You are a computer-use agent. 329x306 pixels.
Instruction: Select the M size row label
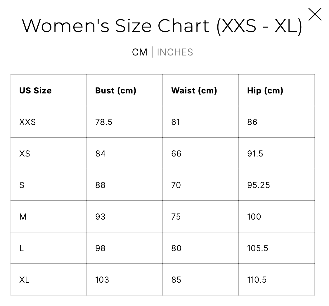click(x=23, y=217)
